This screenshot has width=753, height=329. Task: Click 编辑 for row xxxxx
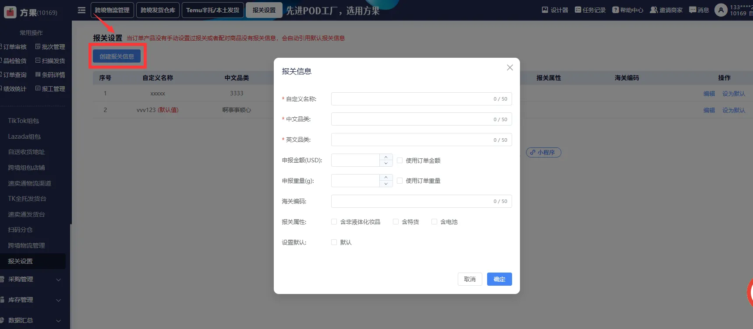709,94
